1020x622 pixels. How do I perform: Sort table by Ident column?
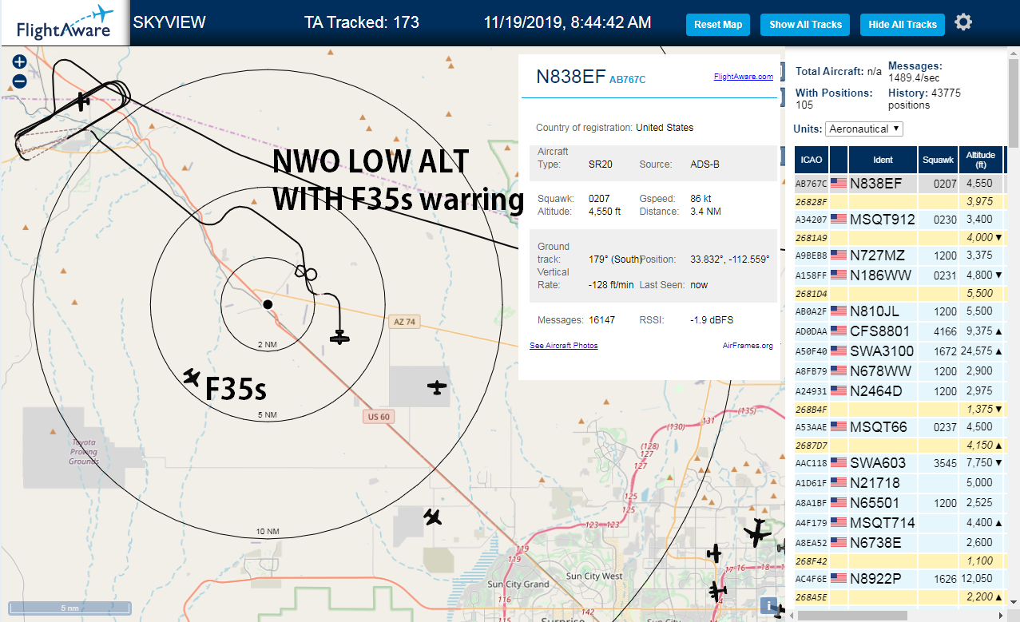click(883, 160)
